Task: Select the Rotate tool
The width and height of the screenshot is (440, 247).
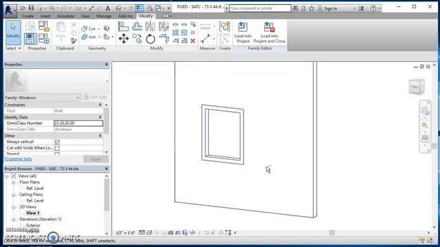Action: (150, 38)
